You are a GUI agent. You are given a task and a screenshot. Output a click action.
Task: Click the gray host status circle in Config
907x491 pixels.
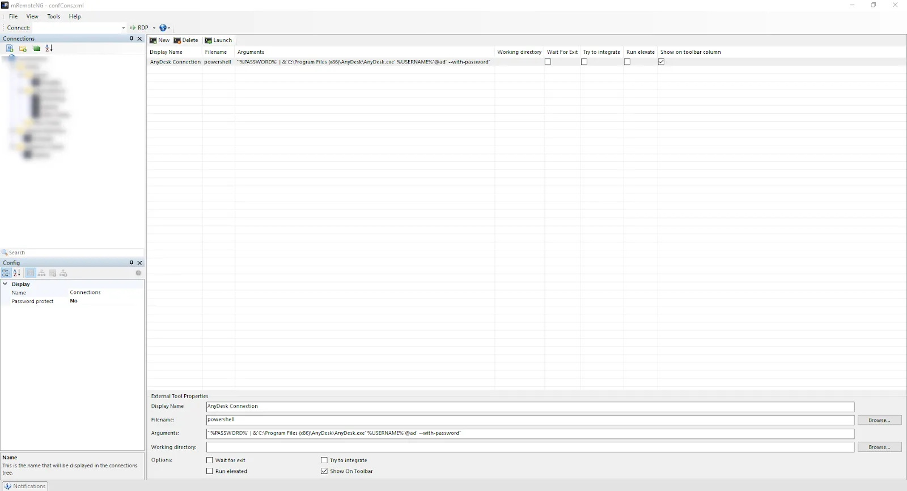[138, 273]
